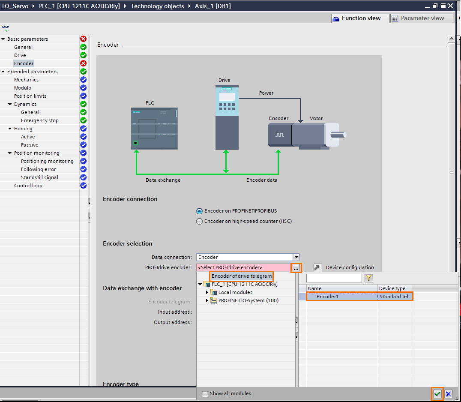Click the Device configuration arrow icon
Screen dimensions: 461x402
coord(317,267)
